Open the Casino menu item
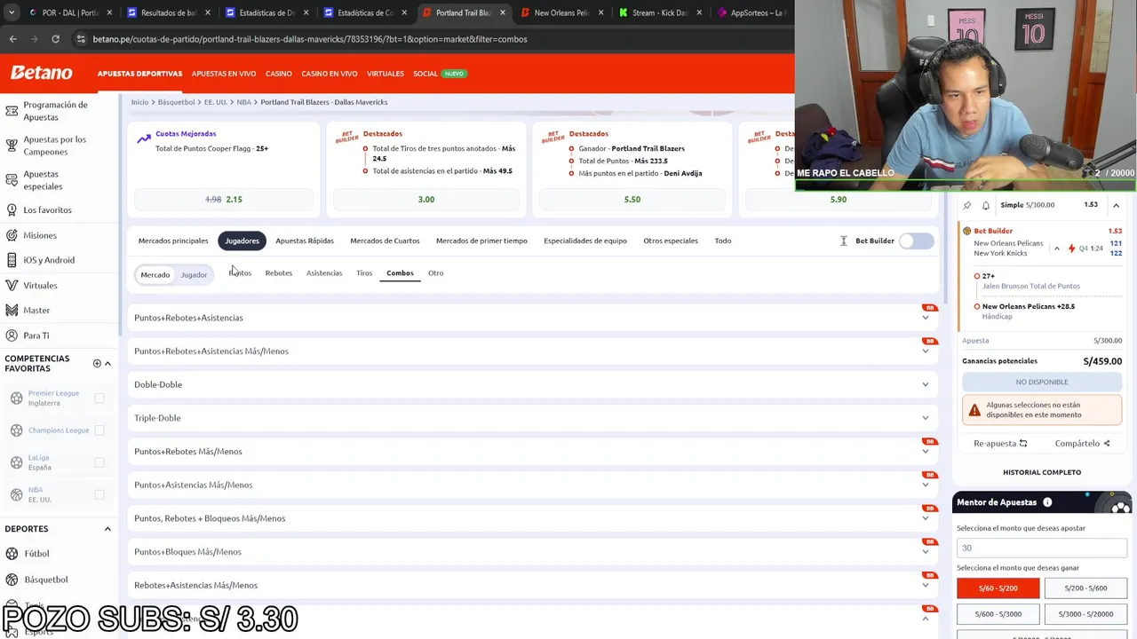Viewport: 1137px width, 639px height. 279,74
